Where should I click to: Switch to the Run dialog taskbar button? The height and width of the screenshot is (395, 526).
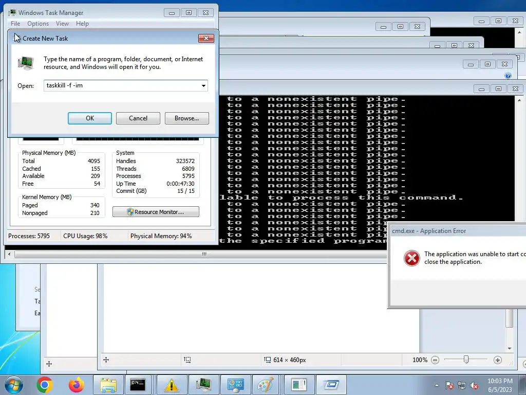[x=331, y=385]
